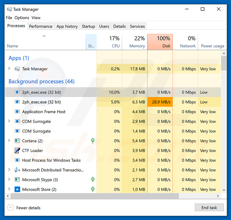Viewport: 231px width, 220px height.
Task: Open the File menu
Action: click(9, 18)
